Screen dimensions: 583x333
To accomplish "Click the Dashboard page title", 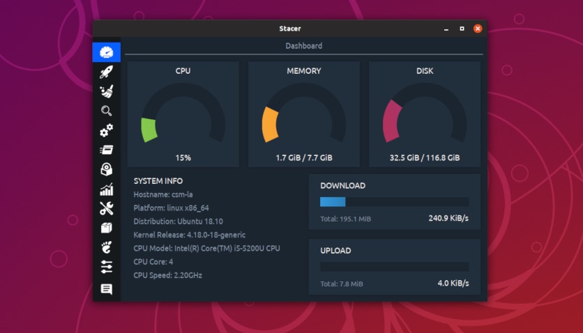I will tap(304, 46).
